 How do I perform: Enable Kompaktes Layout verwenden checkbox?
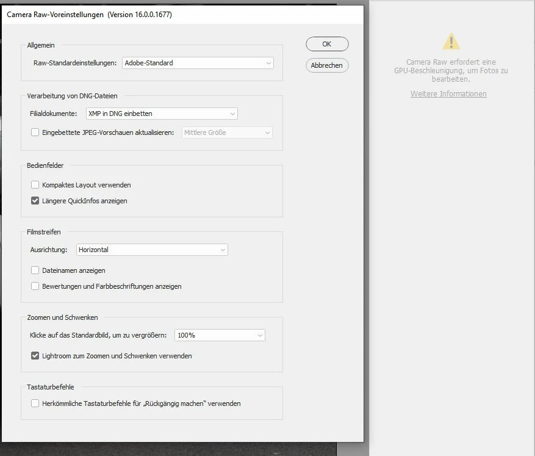[35, 185]
